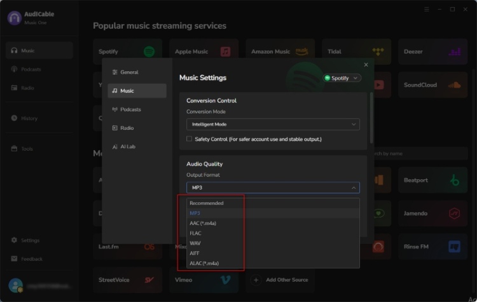Image resolution: width=477 pixels, height=302 pixels.
Task: Open the Jamendo service card
Action: [432, 213]
